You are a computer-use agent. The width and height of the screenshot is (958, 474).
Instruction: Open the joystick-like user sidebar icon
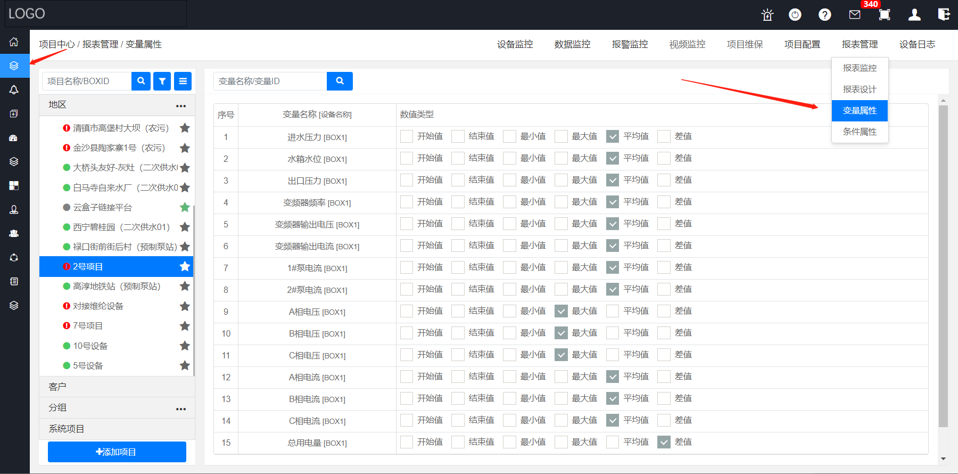click(14, 209)
